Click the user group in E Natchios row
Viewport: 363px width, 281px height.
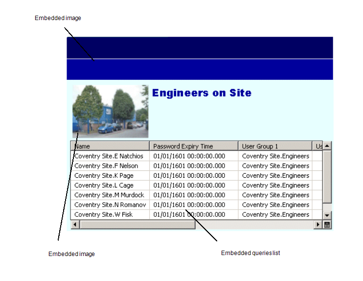pyautogui.click(x=275, y=156)
